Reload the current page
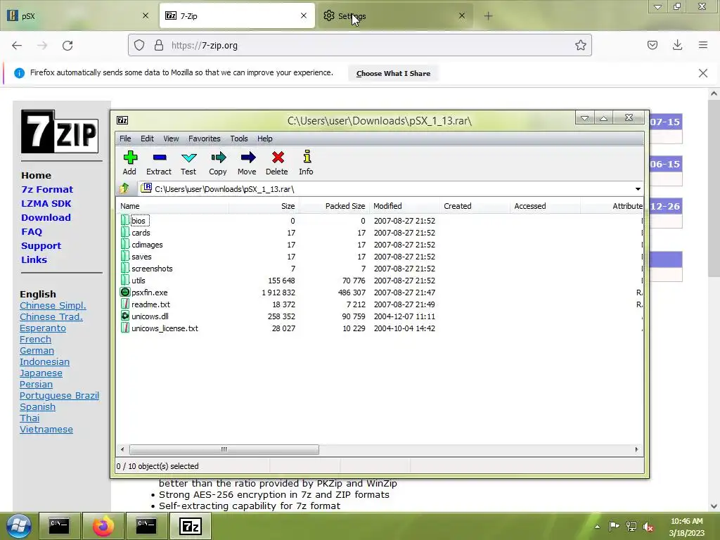This screenshot has height=540, width=720. point(67,45)
